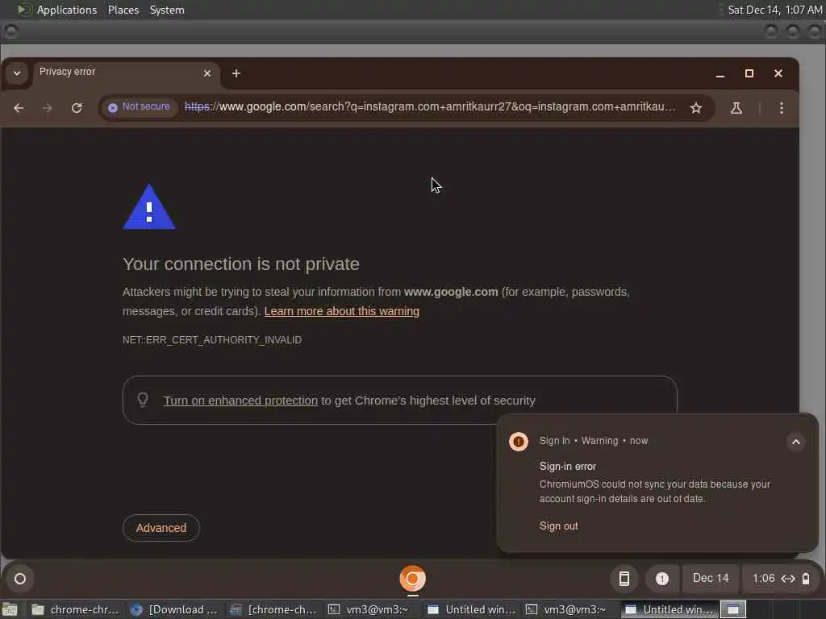This screenshot has width=826, height=619.
Task: Click the clock Sat Dec 14, 1:07 AM
Action: click(x=774, y=10)
